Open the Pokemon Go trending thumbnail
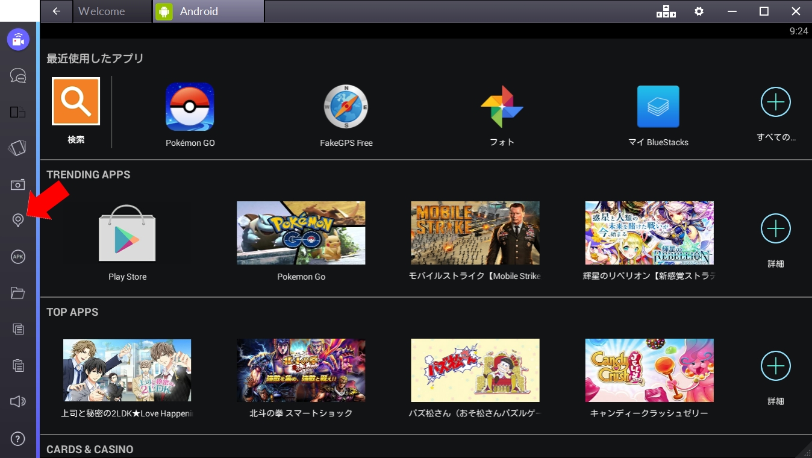 pos(301,233)
